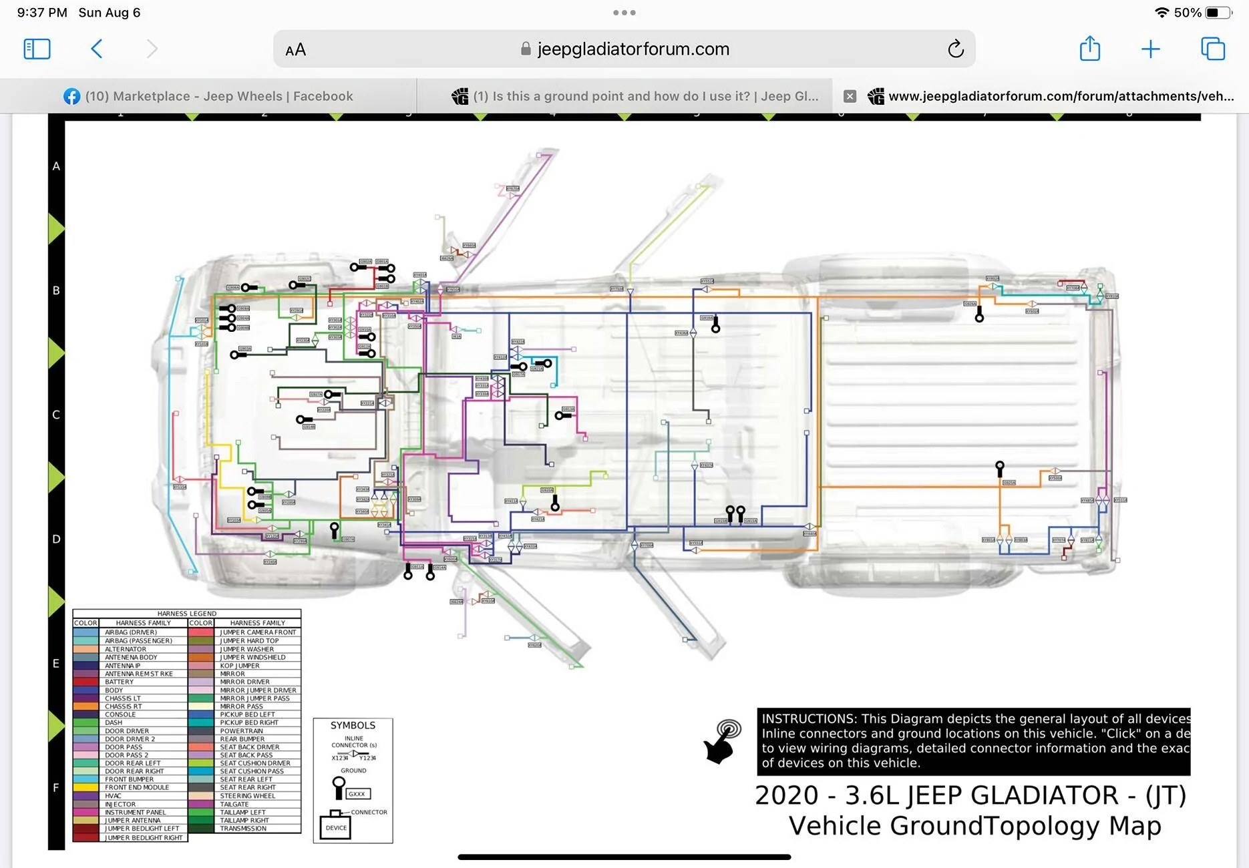Tap the forward navigation arrow
This screenshot has width=1249, height=868.
(152, 49)
